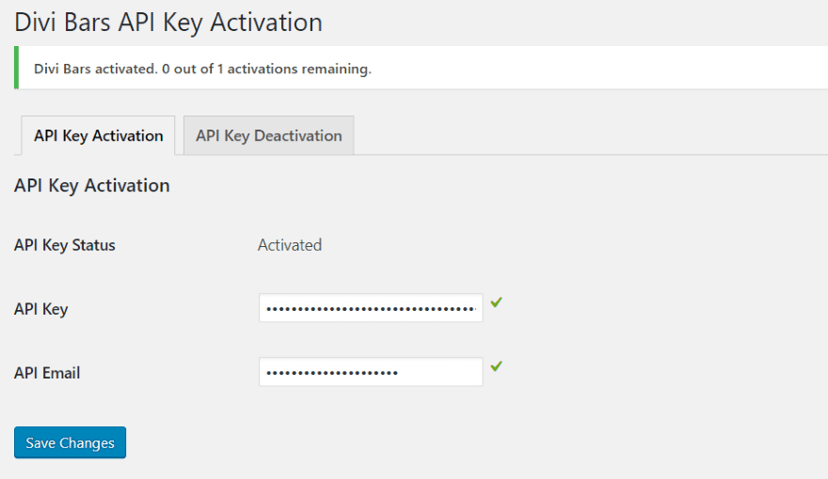Click the 'API Key Status' label
The height and width of the screenshot is (479, 828).
(65, 245)
